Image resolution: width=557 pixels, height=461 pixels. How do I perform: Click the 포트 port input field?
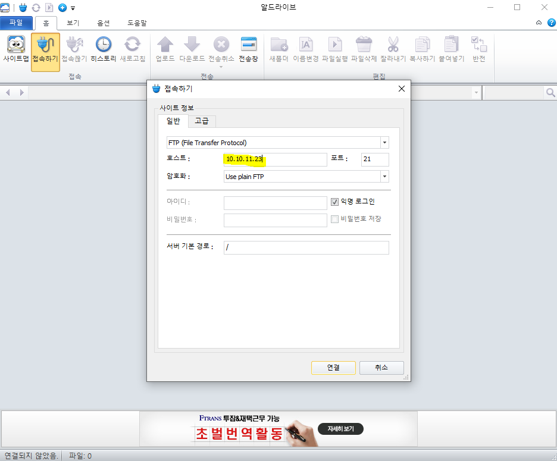pos(375,159)
